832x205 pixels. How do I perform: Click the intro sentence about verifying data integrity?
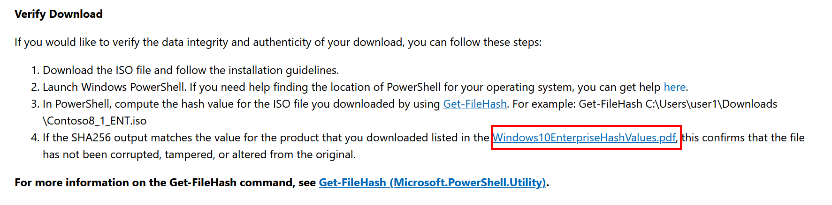pos(278,43)
